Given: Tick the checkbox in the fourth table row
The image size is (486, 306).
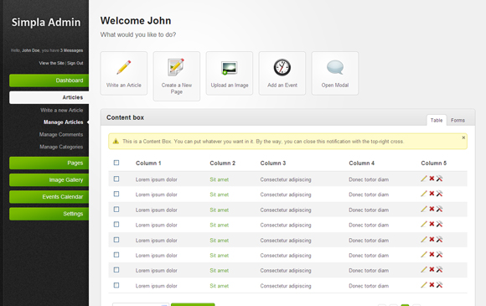Looking at the screenshot, I should tap(116, 225).
